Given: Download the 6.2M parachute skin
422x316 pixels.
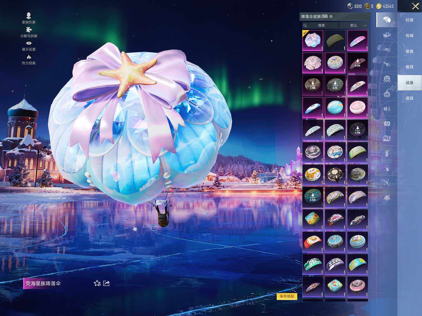Looking at the screenshot, I should pyautogui.click(x=335, y=85).
